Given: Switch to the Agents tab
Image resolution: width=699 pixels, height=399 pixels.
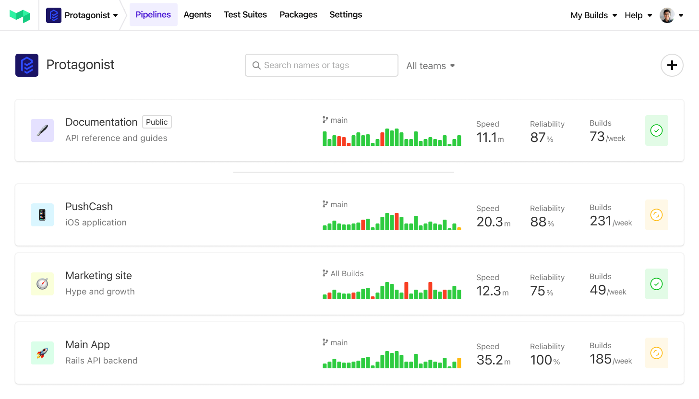Looking at the screenshot, I should (x=197, y=15).
